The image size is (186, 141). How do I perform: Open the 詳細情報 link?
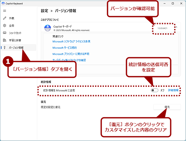coord(173,90)
